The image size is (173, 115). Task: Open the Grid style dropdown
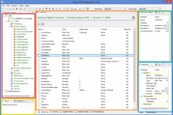pyautogui.click(x=115, y=9)
